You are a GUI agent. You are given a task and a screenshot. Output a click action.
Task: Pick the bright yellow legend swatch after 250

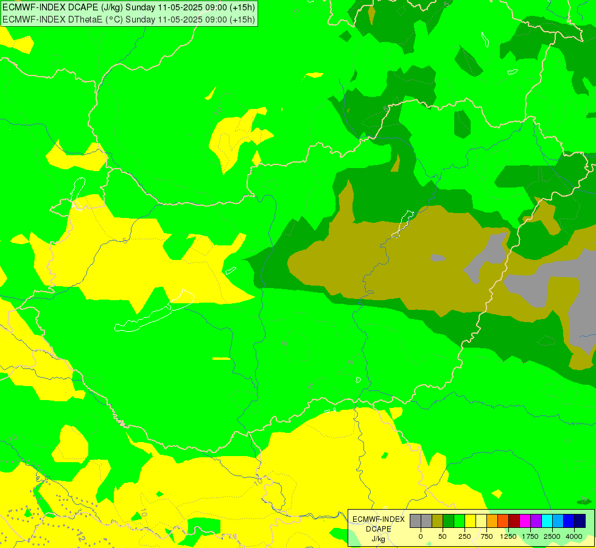[470, 521]
